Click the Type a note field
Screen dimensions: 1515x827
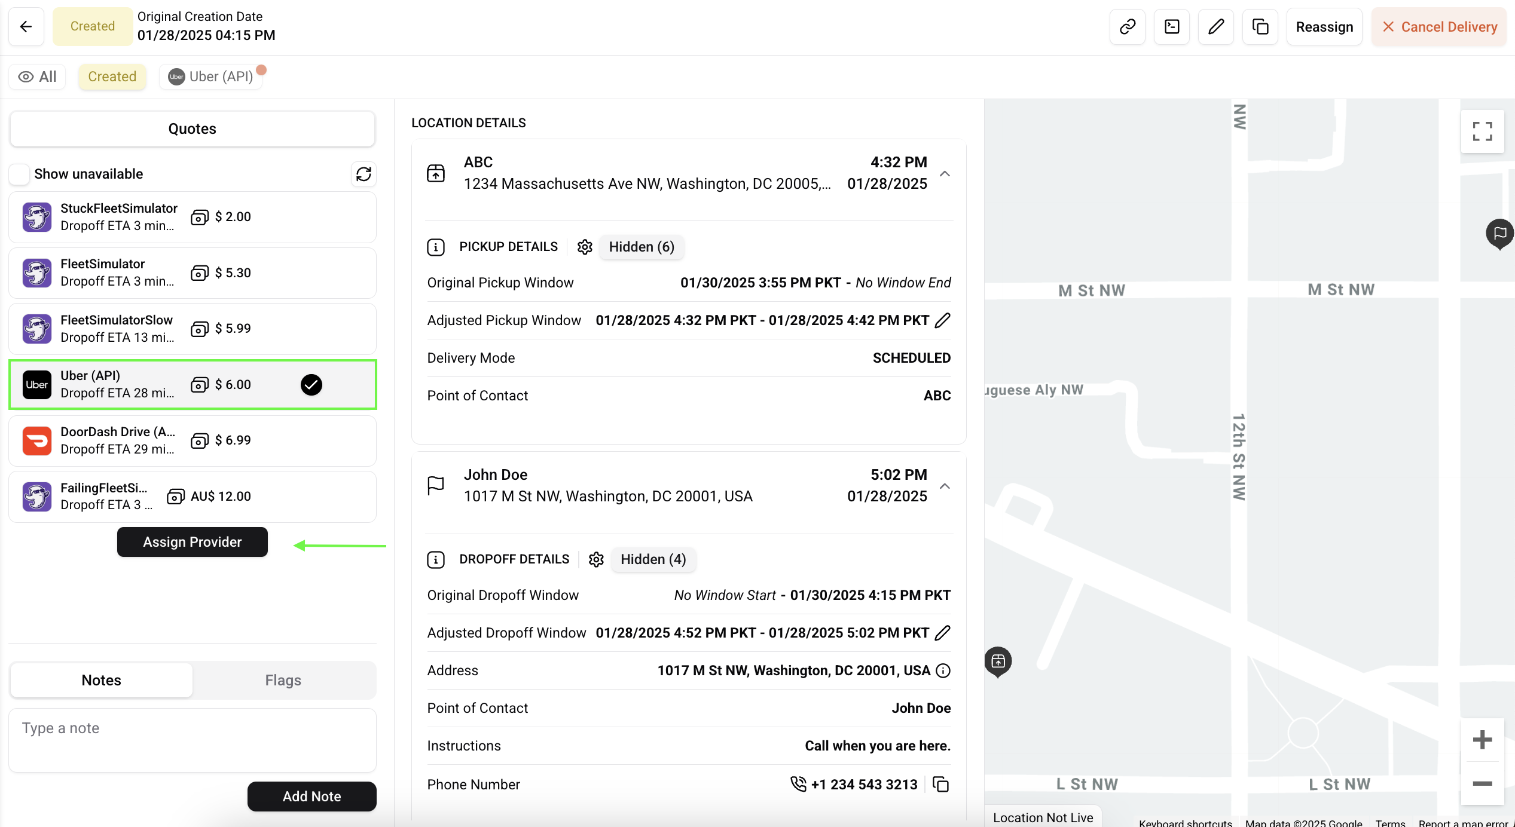click(193, 740)
